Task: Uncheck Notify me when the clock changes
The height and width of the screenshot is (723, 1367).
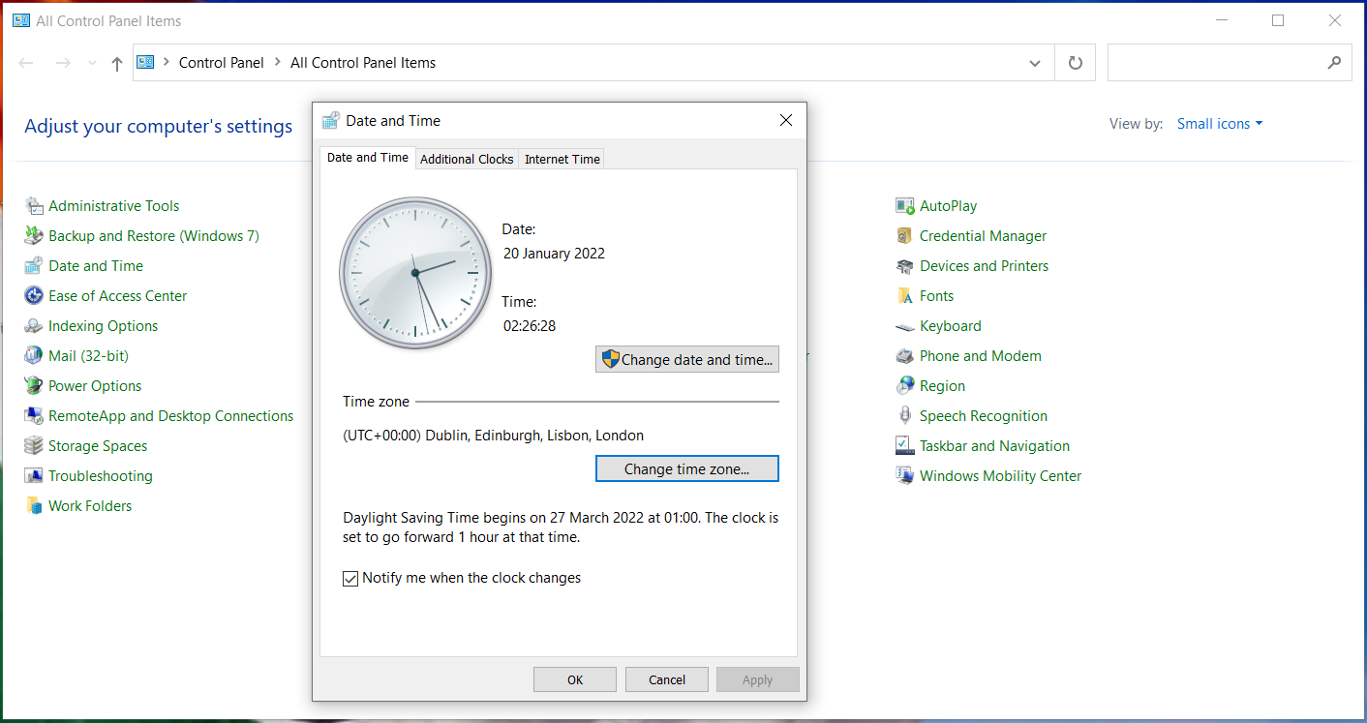Action: (350, 579)
